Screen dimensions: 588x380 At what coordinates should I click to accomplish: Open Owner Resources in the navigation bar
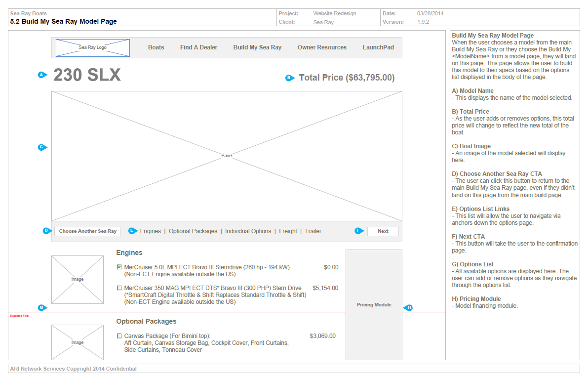point(322,47)
